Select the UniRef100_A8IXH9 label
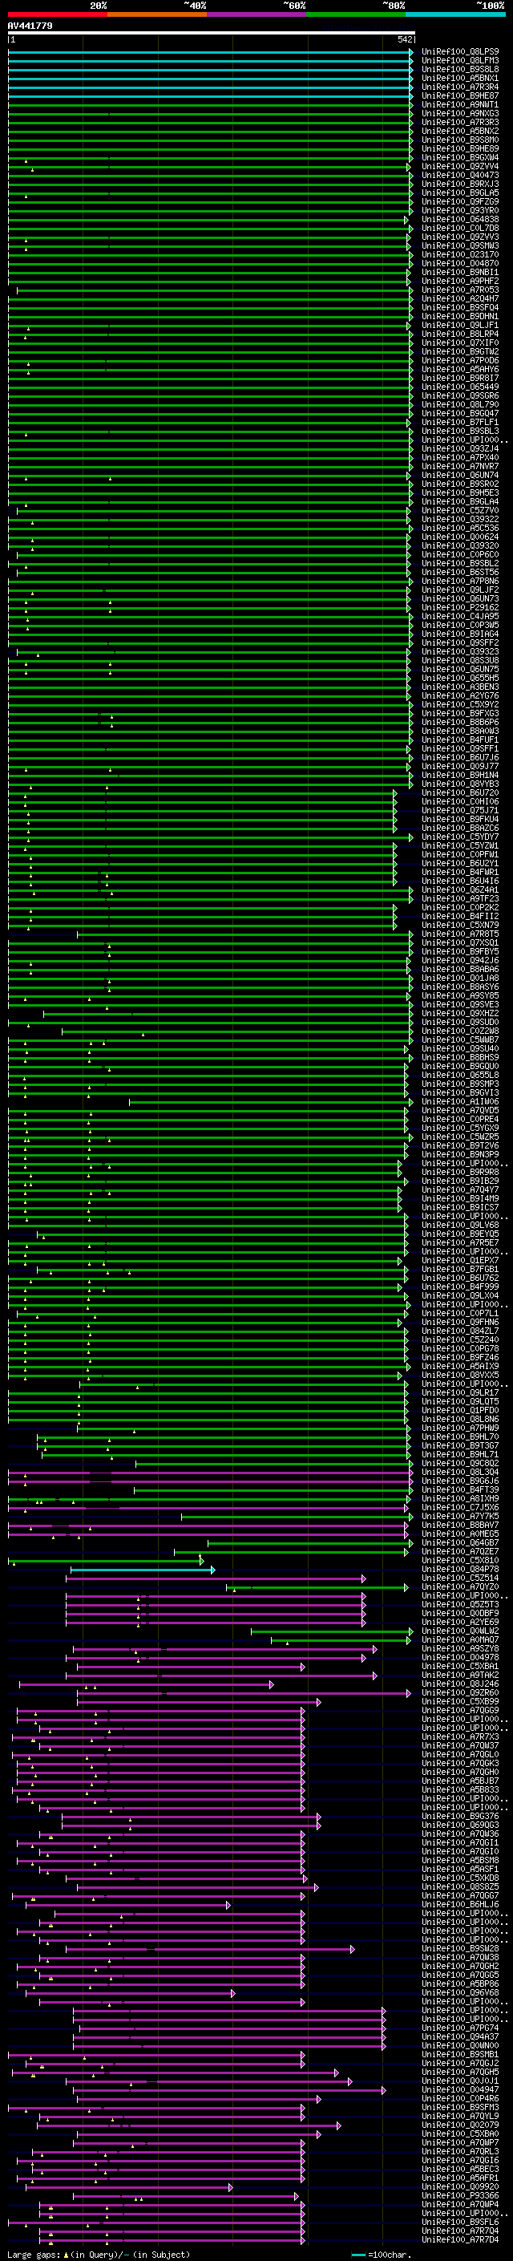 [460, 1499]
